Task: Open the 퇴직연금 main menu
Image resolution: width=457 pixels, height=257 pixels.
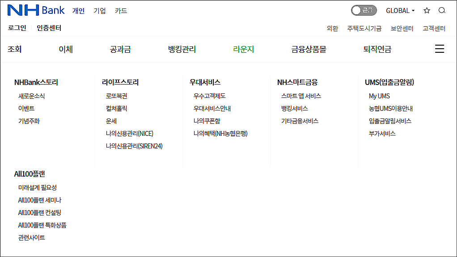Action: click(377, 49)
